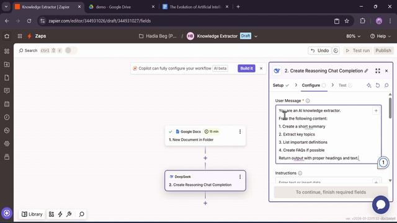Refresh fields with the circular arrow icon
Screen dimensions: 397x223
click(378, 85)
